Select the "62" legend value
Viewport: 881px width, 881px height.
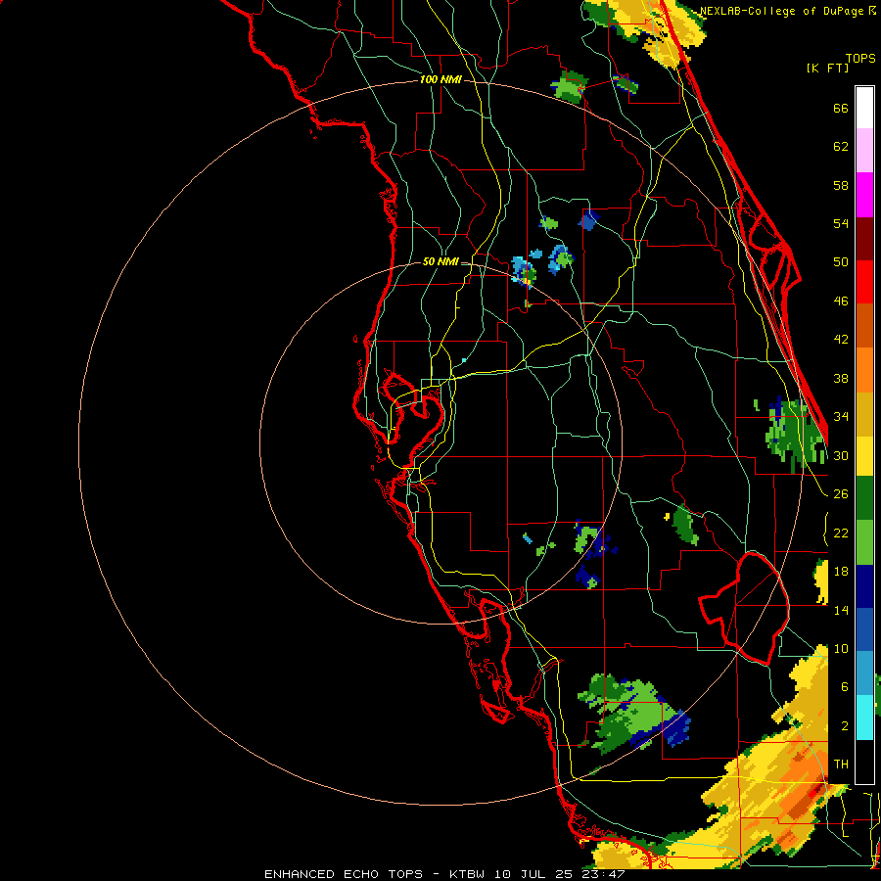841,147
